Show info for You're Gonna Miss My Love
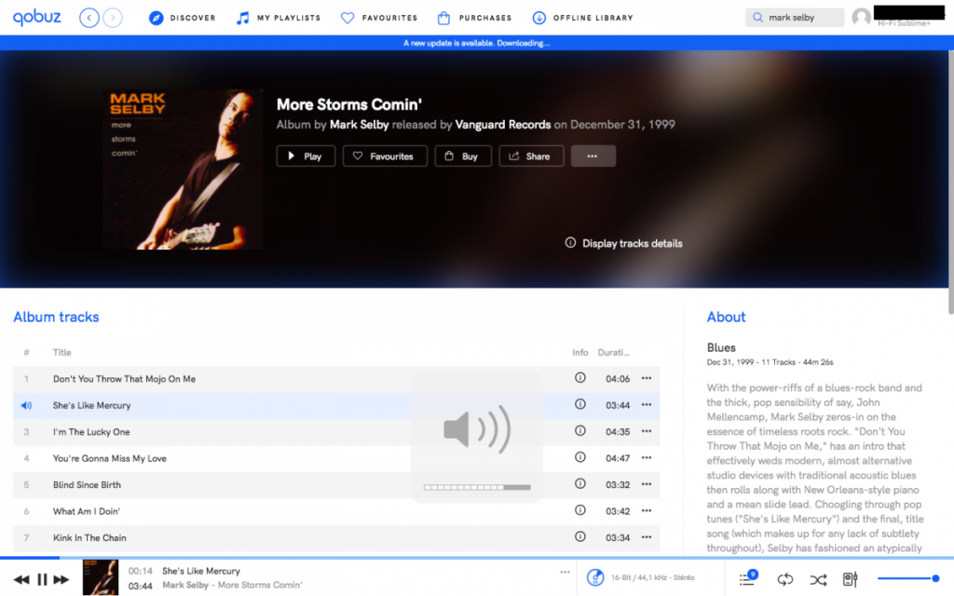Image resolution: width=954 pixels, height=596 pixels. coord(579,457)
